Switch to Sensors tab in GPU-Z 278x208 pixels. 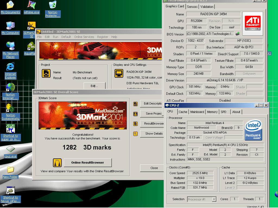point(192,7)
